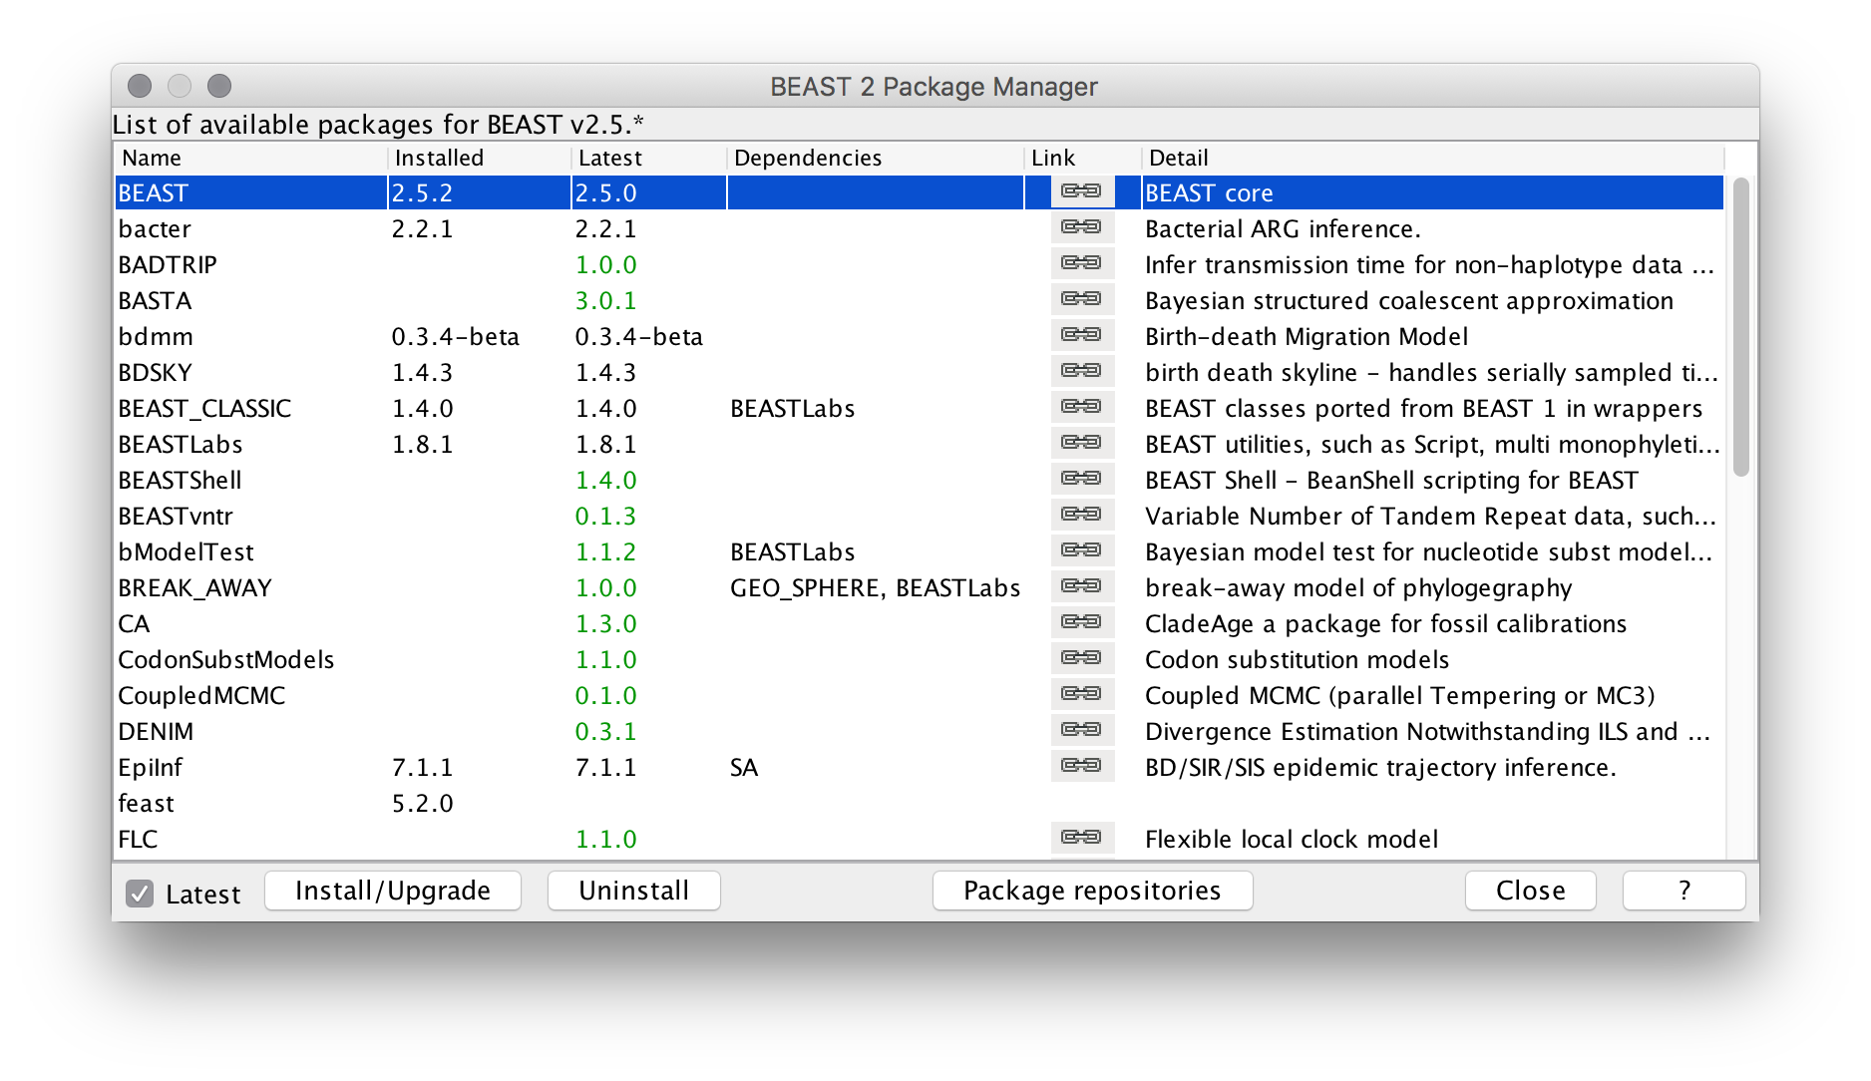Image resolution: width=1871 pixels, height=1081 pixels.
Task: Uncheck the Latest checkbox
Action: [140, 894]
